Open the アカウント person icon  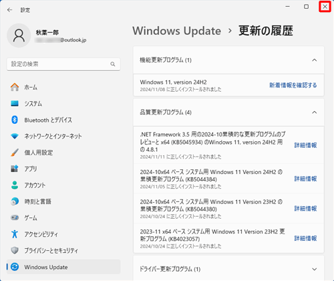(x=15, y=185)
